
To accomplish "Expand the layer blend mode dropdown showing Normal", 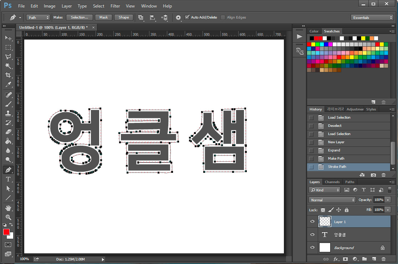I will [332, 200].
